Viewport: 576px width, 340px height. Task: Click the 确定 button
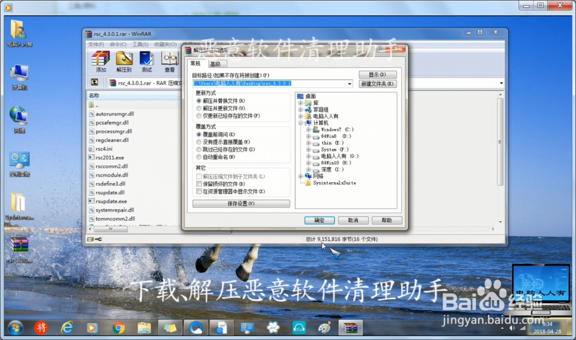[319, 220]
